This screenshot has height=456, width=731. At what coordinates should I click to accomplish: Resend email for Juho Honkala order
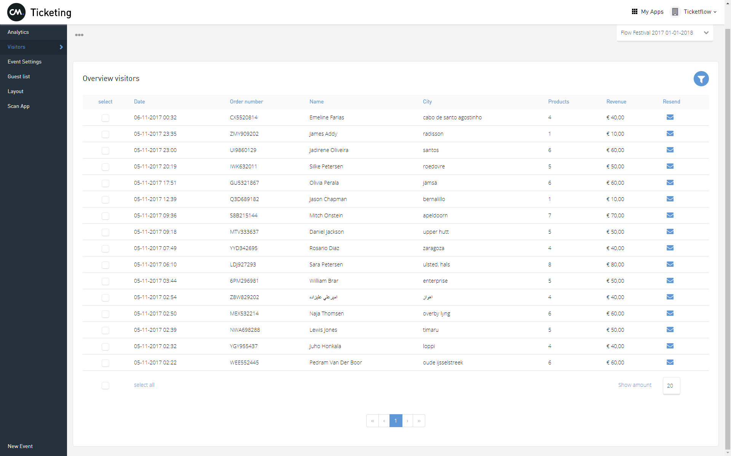click(x=670, y=346)
